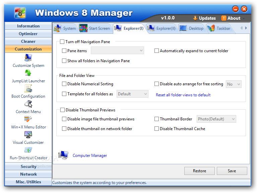Check Disable Thumbnail Cache
This screenshot has width=258, height=193.
pyautogui.click(x=157, y=129)
